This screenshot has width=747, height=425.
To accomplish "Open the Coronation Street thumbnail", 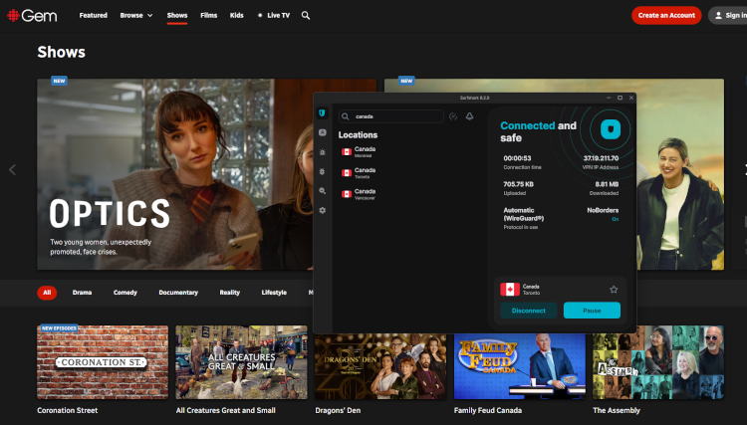I will click(103, 362).
